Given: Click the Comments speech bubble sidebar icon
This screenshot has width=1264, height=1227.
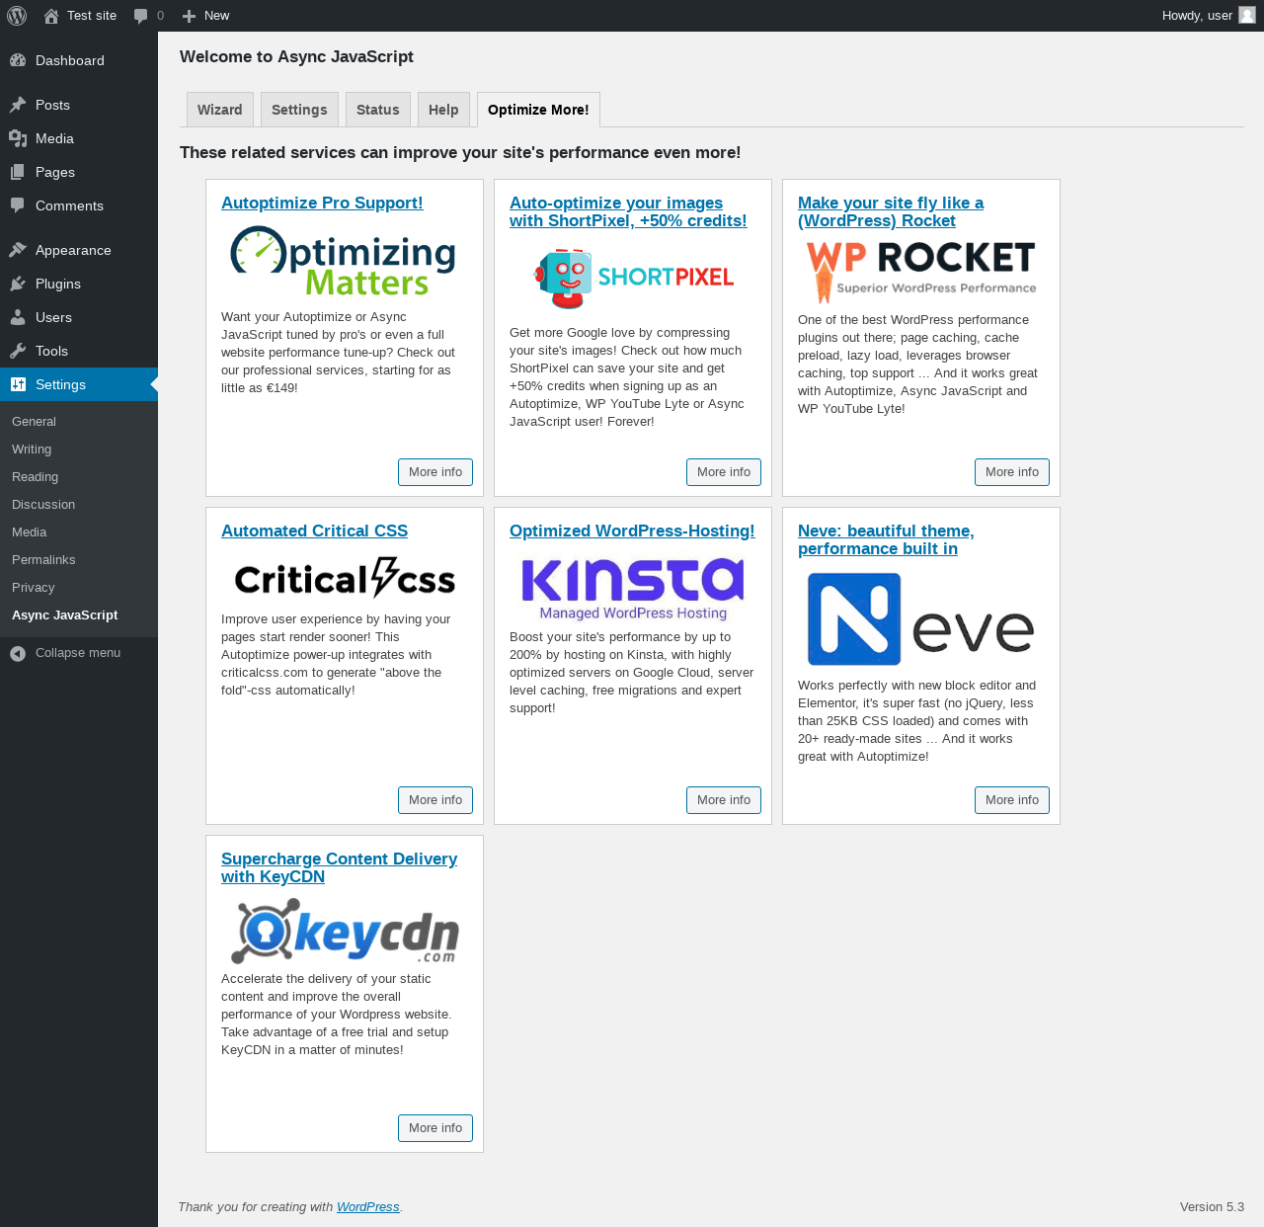Looking at the screenshot, I should (x=18, y=205).
